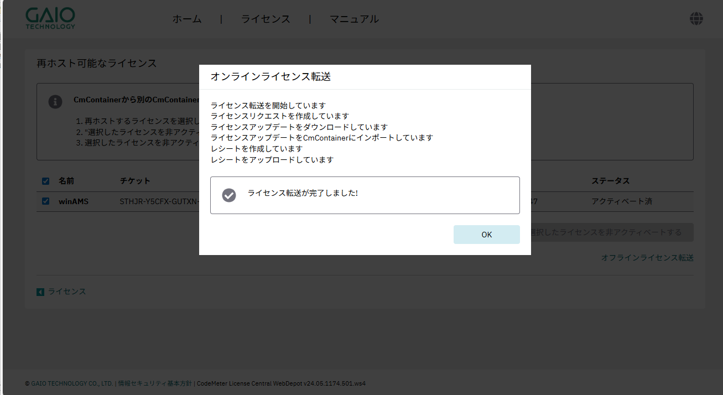The image size is (723, 395).
Task: Uncheck the winAMS license row checkbox
Action: pyautogui.click(x=46, y=201)
